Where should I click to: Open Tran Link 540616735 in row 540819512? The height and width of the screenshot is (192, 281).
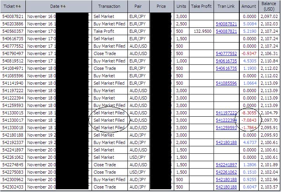click(226, 61)
